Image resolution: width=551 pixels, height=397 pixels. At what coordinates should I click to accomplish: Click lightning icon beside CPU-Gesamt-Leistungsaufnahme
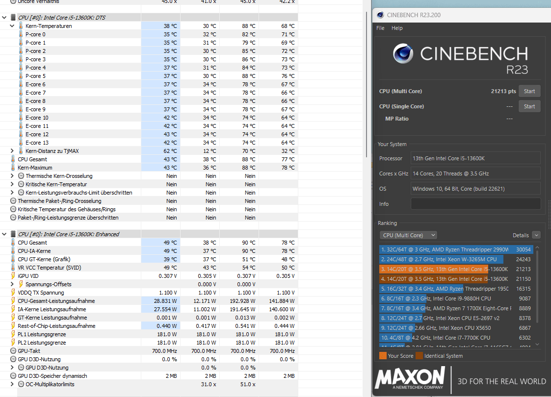pos(13,301)
